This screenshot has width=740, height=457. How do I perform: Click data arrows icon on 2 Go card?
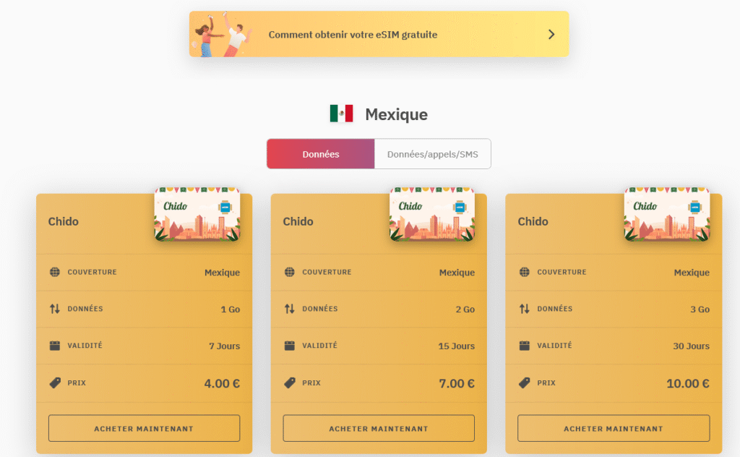[x=290, y=309]
